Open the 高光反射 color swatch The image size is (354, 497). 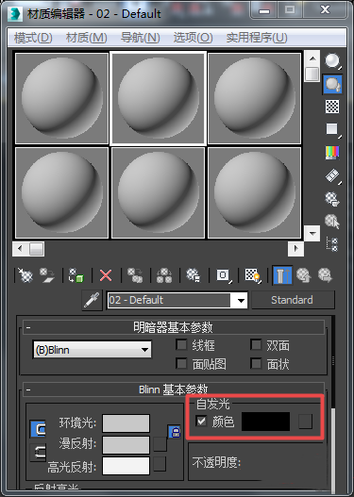pyautogui.click(x=126, y=465)
